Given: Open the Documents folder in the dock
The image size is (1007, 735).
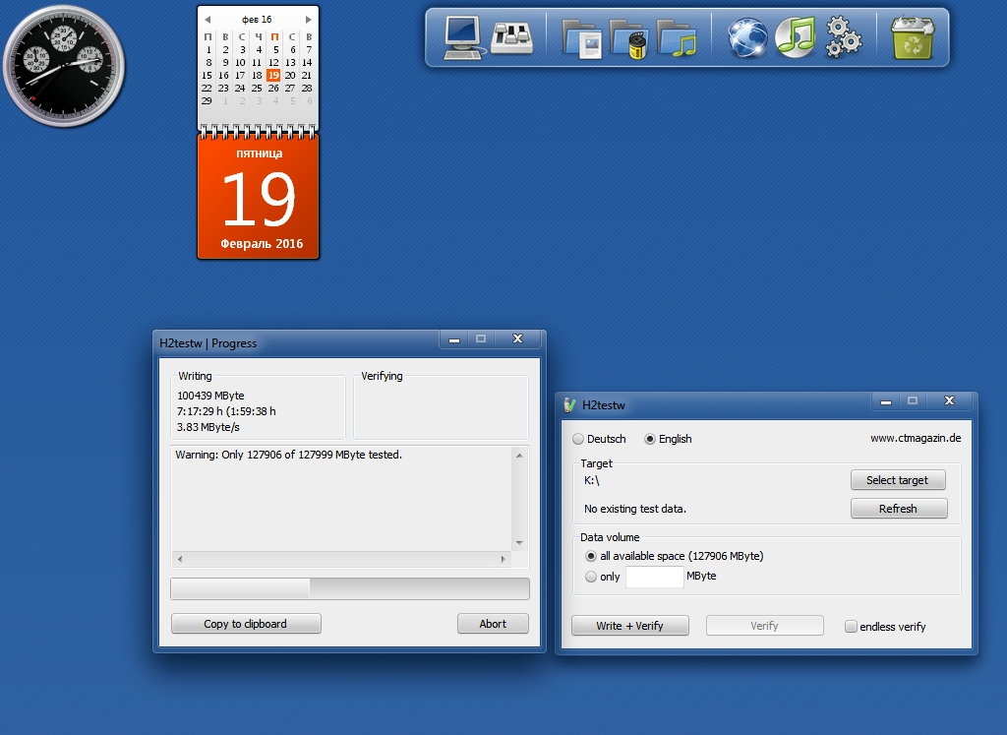Looking at the screenshot, I should click(582, 38).
